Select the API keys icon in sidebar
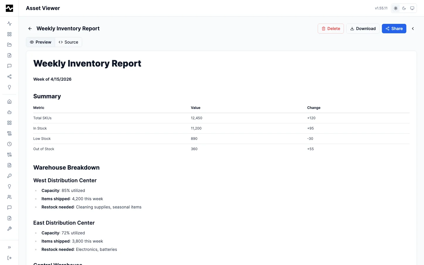Screen dimensions: 424x265 pos(9,176)
